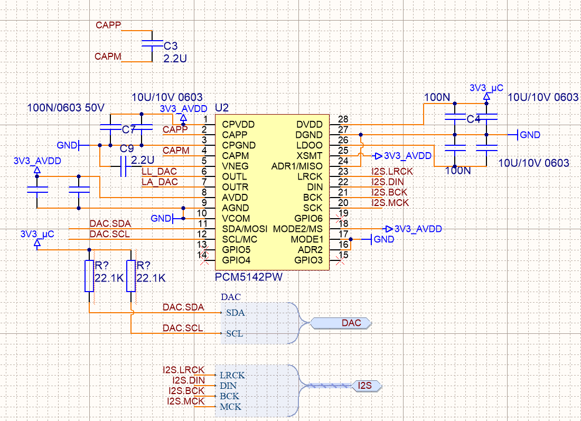The image size is (581, 421).
Task: Click GND power port beside DGND capacitors
Action: point(524,135)
